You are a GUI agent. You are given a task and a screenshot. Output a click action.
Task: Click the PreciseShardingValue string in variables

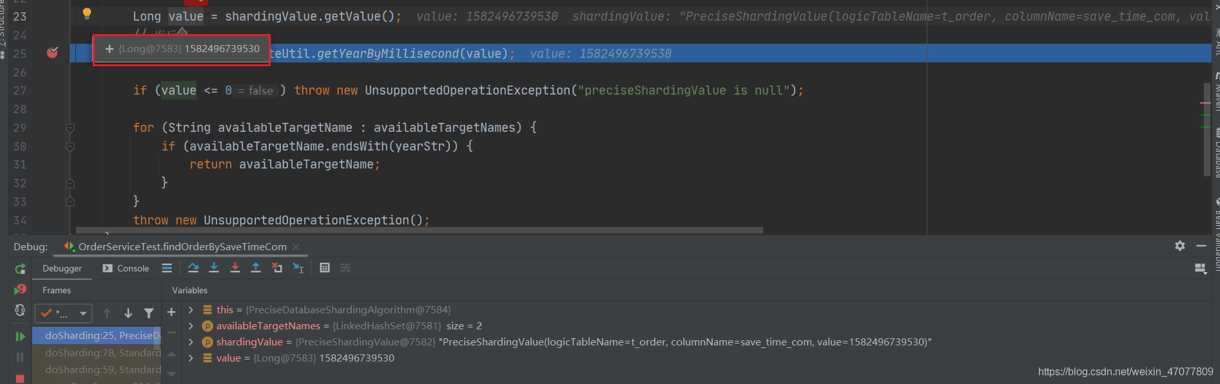[x=685, y=342]
